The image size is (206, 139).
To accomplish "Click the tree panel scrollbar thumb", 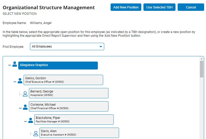I will 201,69.
